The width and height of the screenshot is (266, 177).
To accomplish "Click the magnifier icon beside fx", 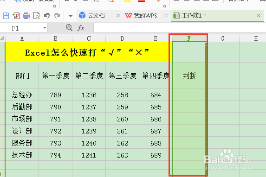I will click(x=69, y=27).
